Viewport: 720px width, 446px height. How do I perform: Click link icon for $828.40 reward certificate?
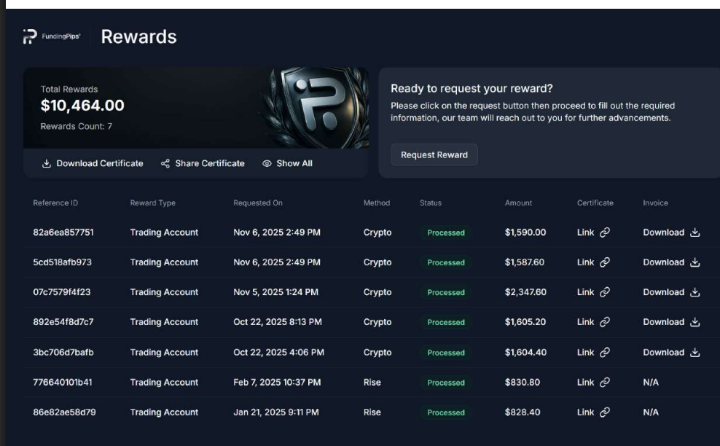click(x=604, y=412)
